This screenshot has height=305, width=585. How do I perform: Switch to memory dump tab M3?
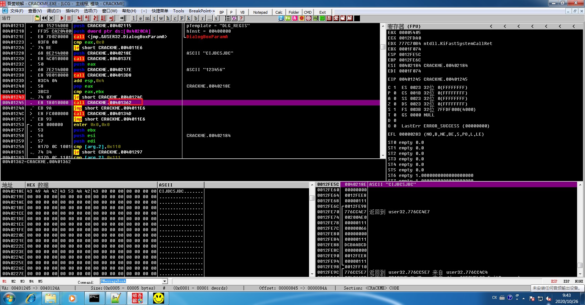click(x=22, y=281)
